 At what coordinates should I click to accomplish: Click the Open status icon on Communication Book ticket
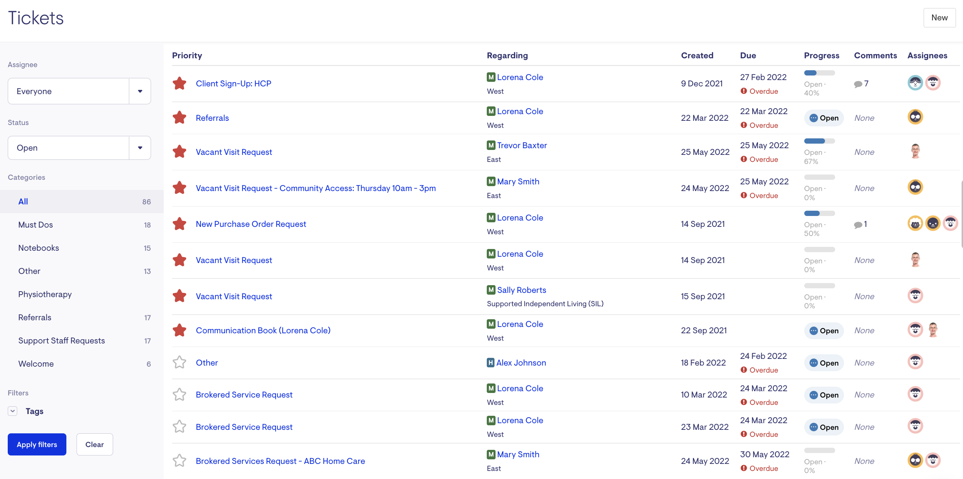813,330
